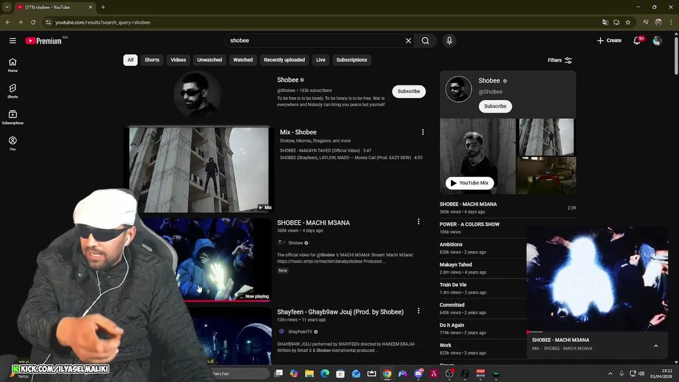
Task: Select the Subscriptions filter chip
Action: 352,60
